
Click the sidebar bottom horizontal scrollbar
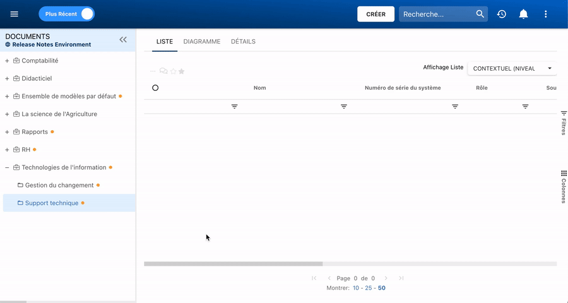(x=13, y=302)
